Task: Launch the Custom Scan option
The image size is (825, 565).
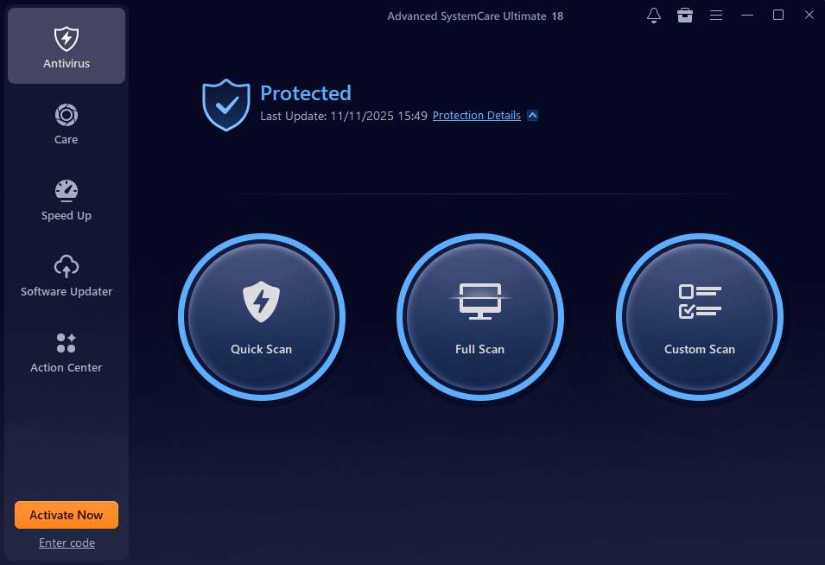Action: pos(700,318)
